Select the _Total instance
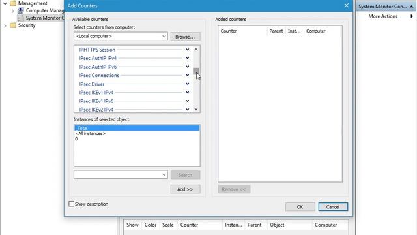Screen dimensions: 417x235 click(x=137, y=128)
